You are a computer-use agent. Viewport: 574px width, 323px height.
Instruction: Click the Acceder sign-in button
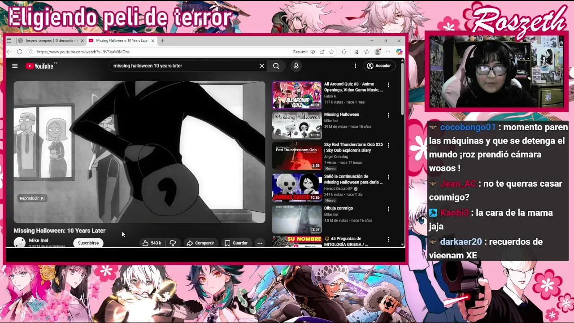click(379, 66)
